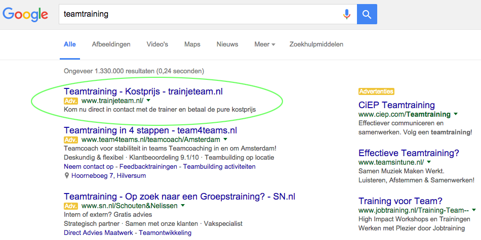481x240 pixels.
Task: Click the Ongeveer 1.330.000 resultaten text
Action: [134, 71]
